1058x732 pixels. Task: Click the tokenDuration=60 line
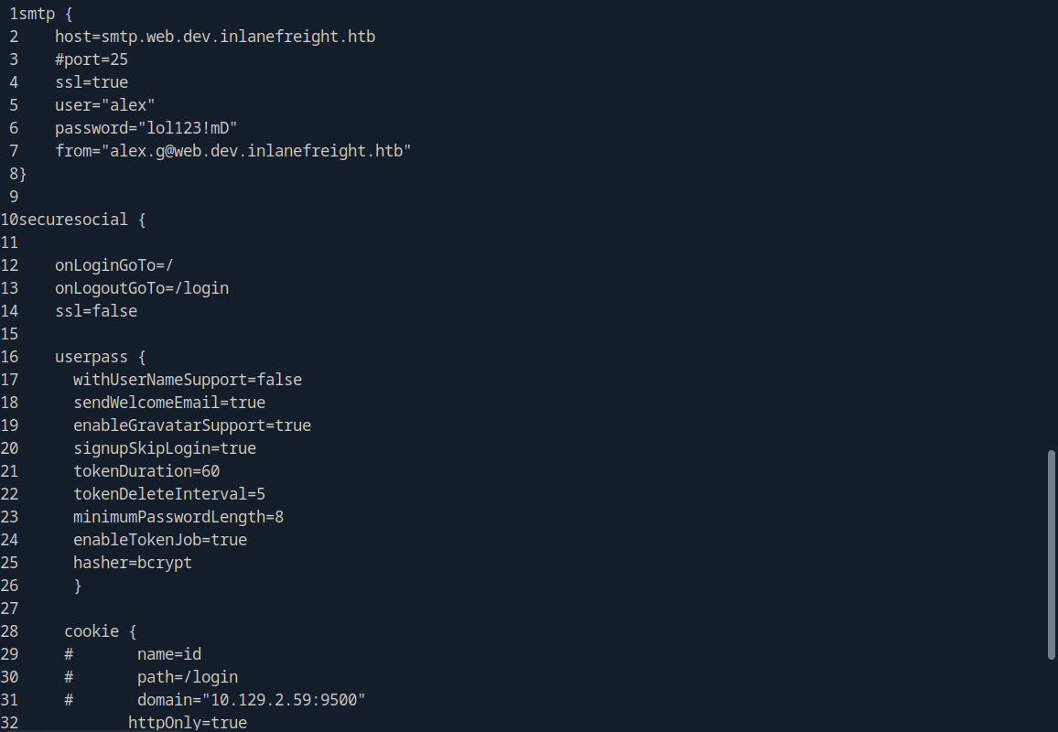coord(146,471)
